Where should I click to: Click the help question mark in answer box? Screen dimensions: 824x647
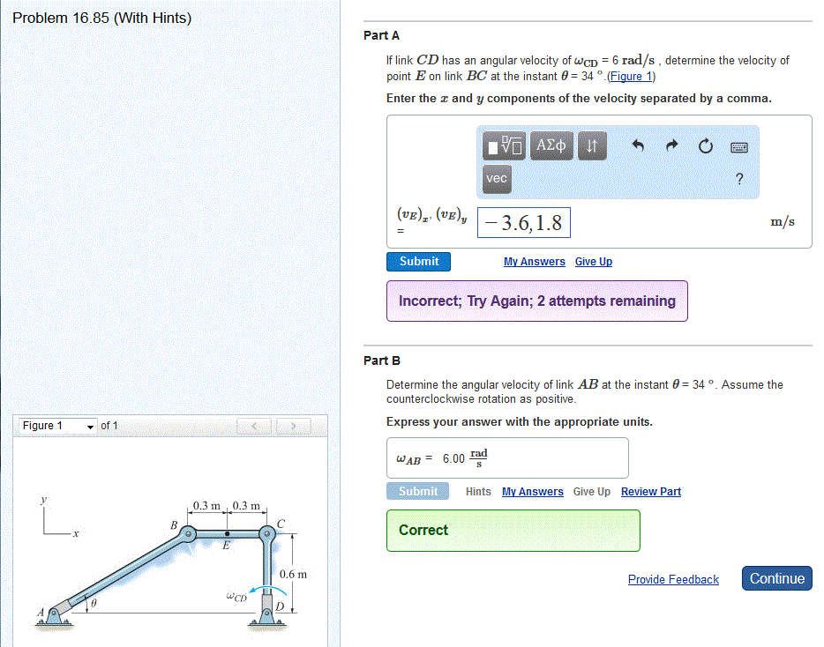(x=739, y=179)
